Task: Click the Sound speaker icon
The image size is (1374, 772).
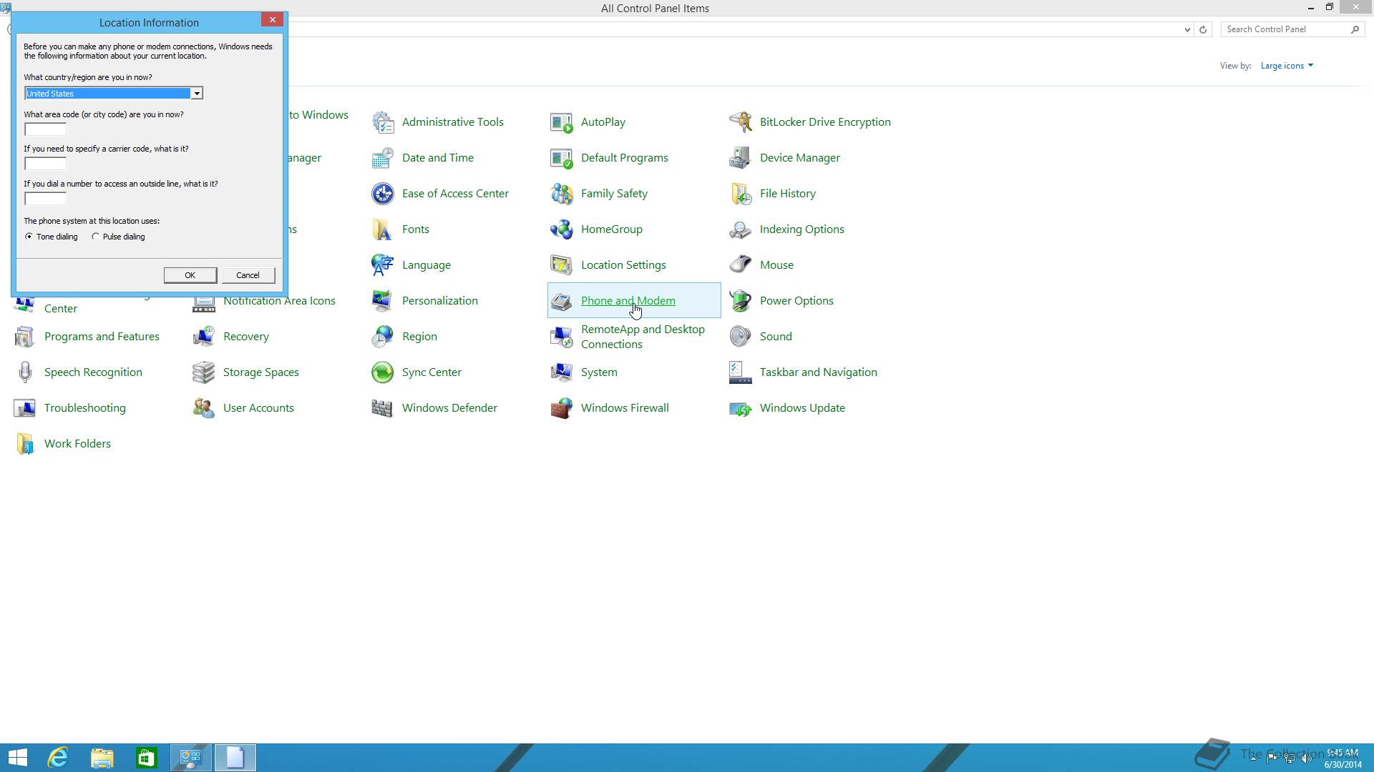Action: pos(741,337)
